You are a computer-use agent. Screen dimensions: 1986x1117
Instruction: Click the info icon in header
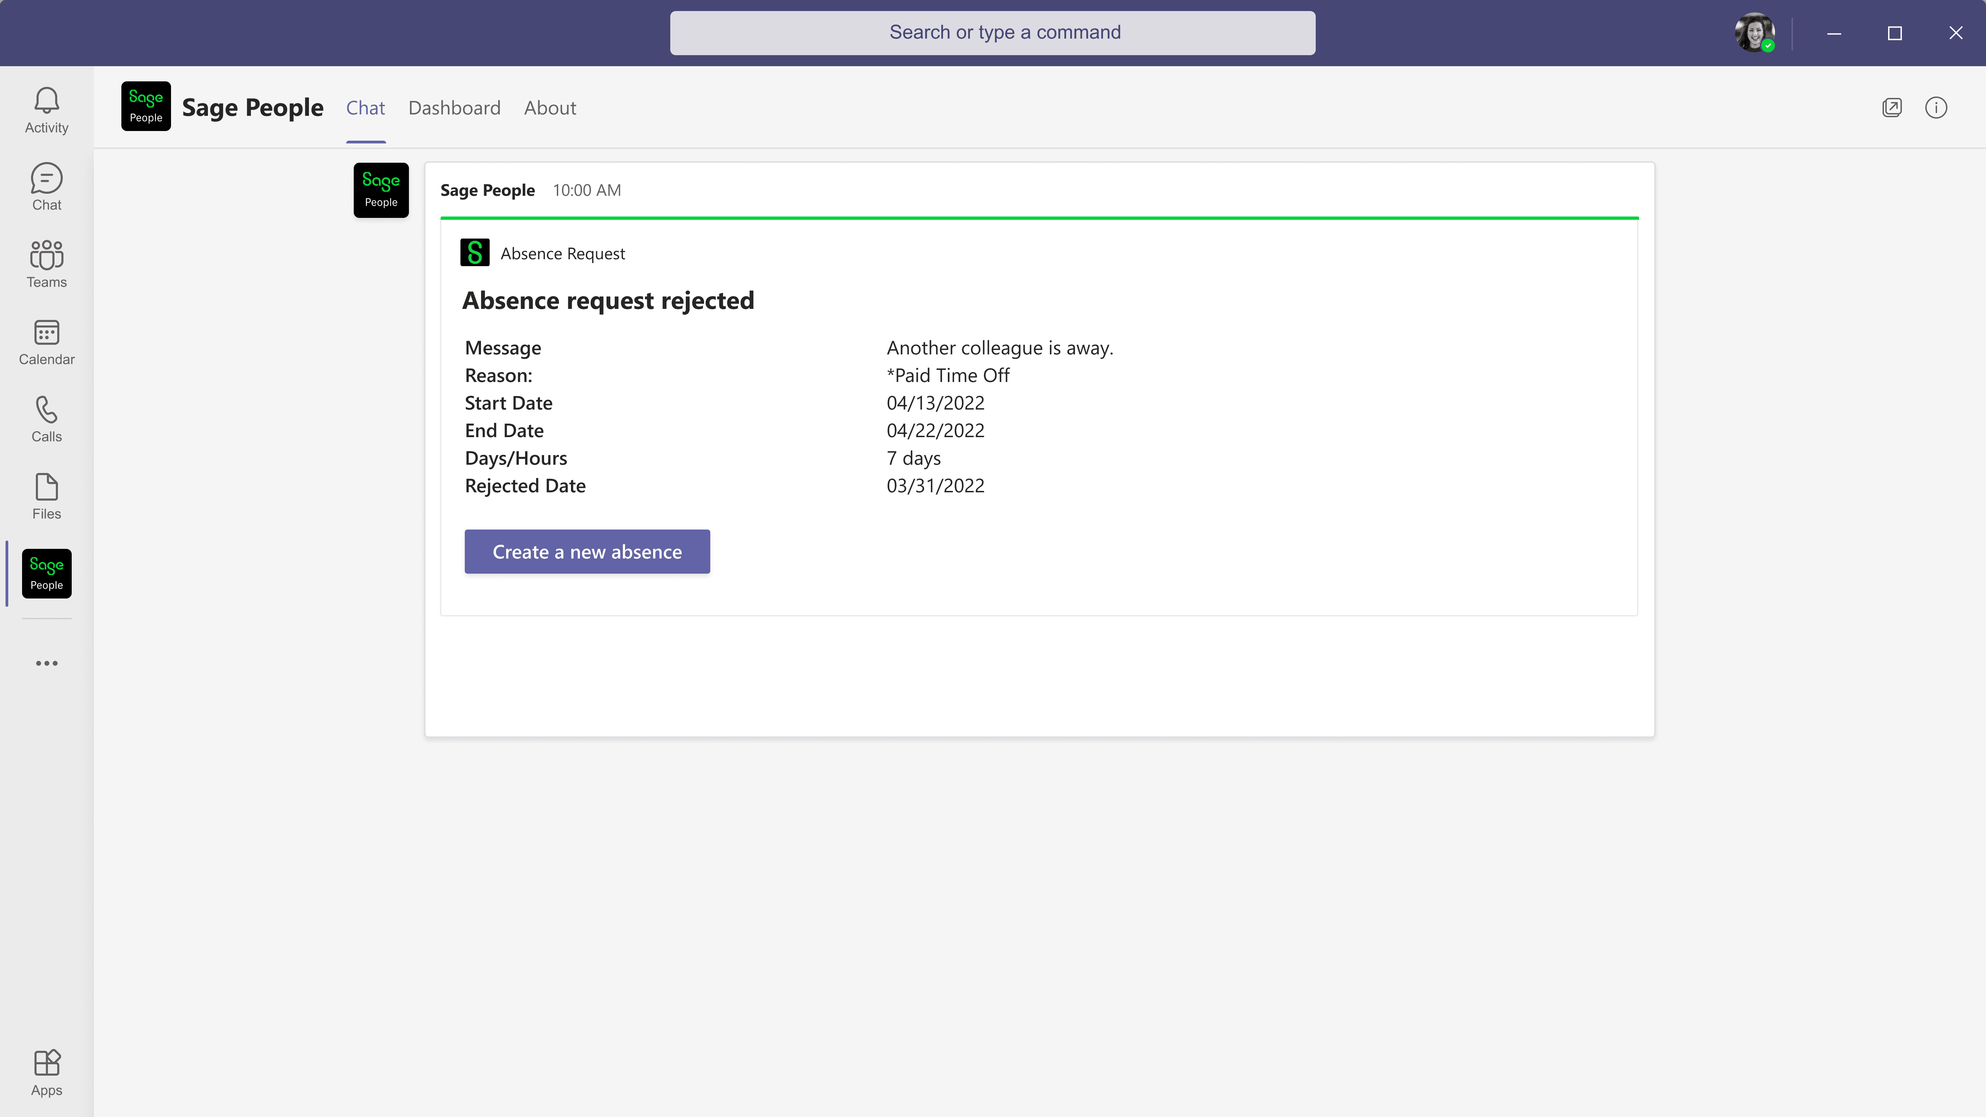(1936, 108)
